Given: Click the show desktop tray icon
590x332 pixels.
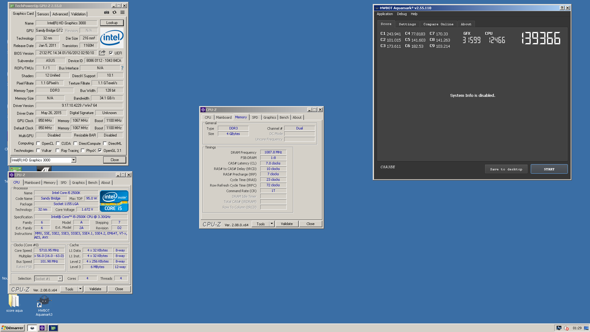Looking at the screenshot, I should coord(586,328).
